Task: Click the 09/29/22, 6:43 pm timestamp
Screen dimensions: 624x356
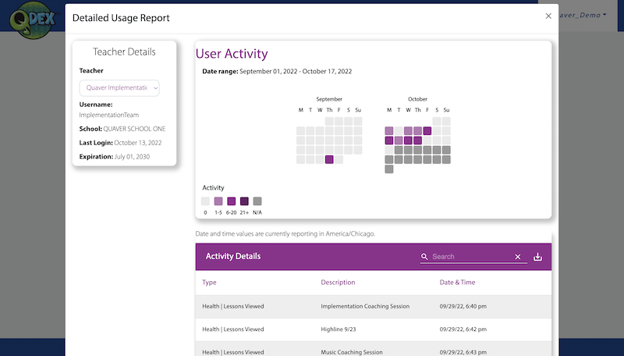Action: click(463, 352)
